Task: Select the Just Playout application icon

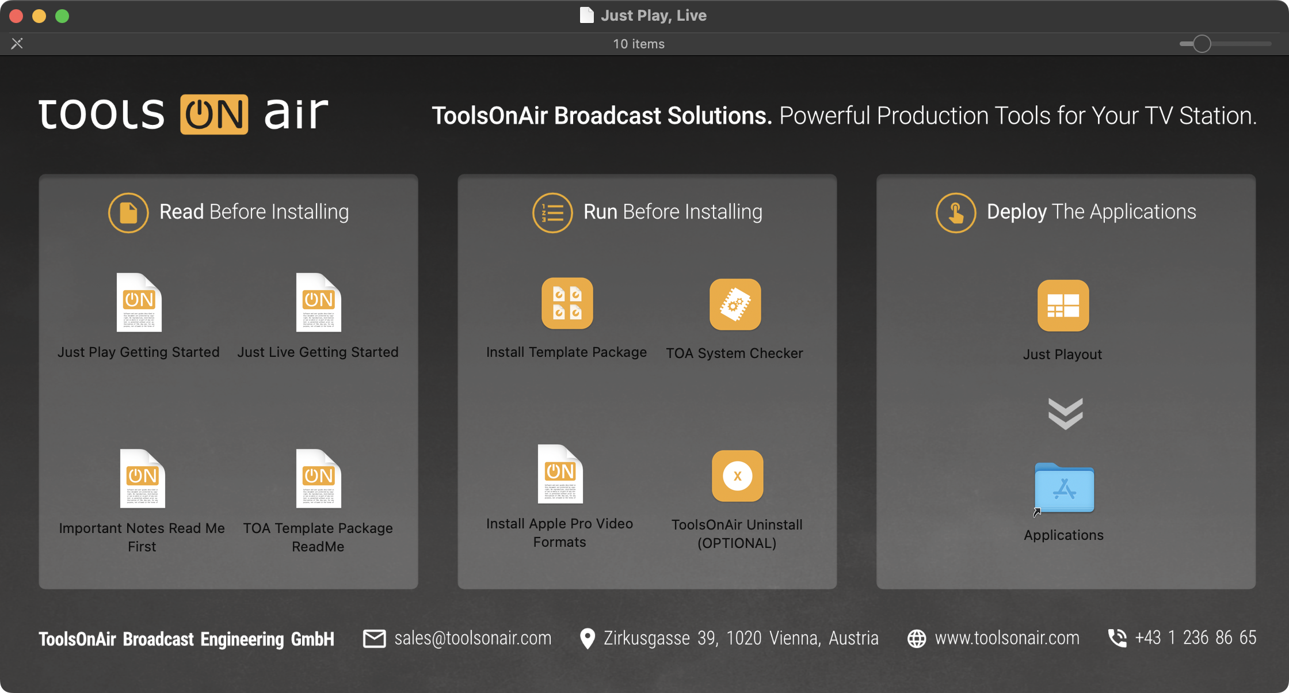Action: coord(1063,306)
